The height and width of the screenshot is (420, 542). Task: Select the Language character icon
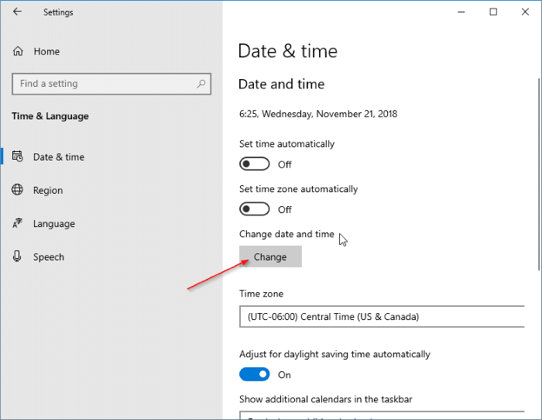(17, 223)
